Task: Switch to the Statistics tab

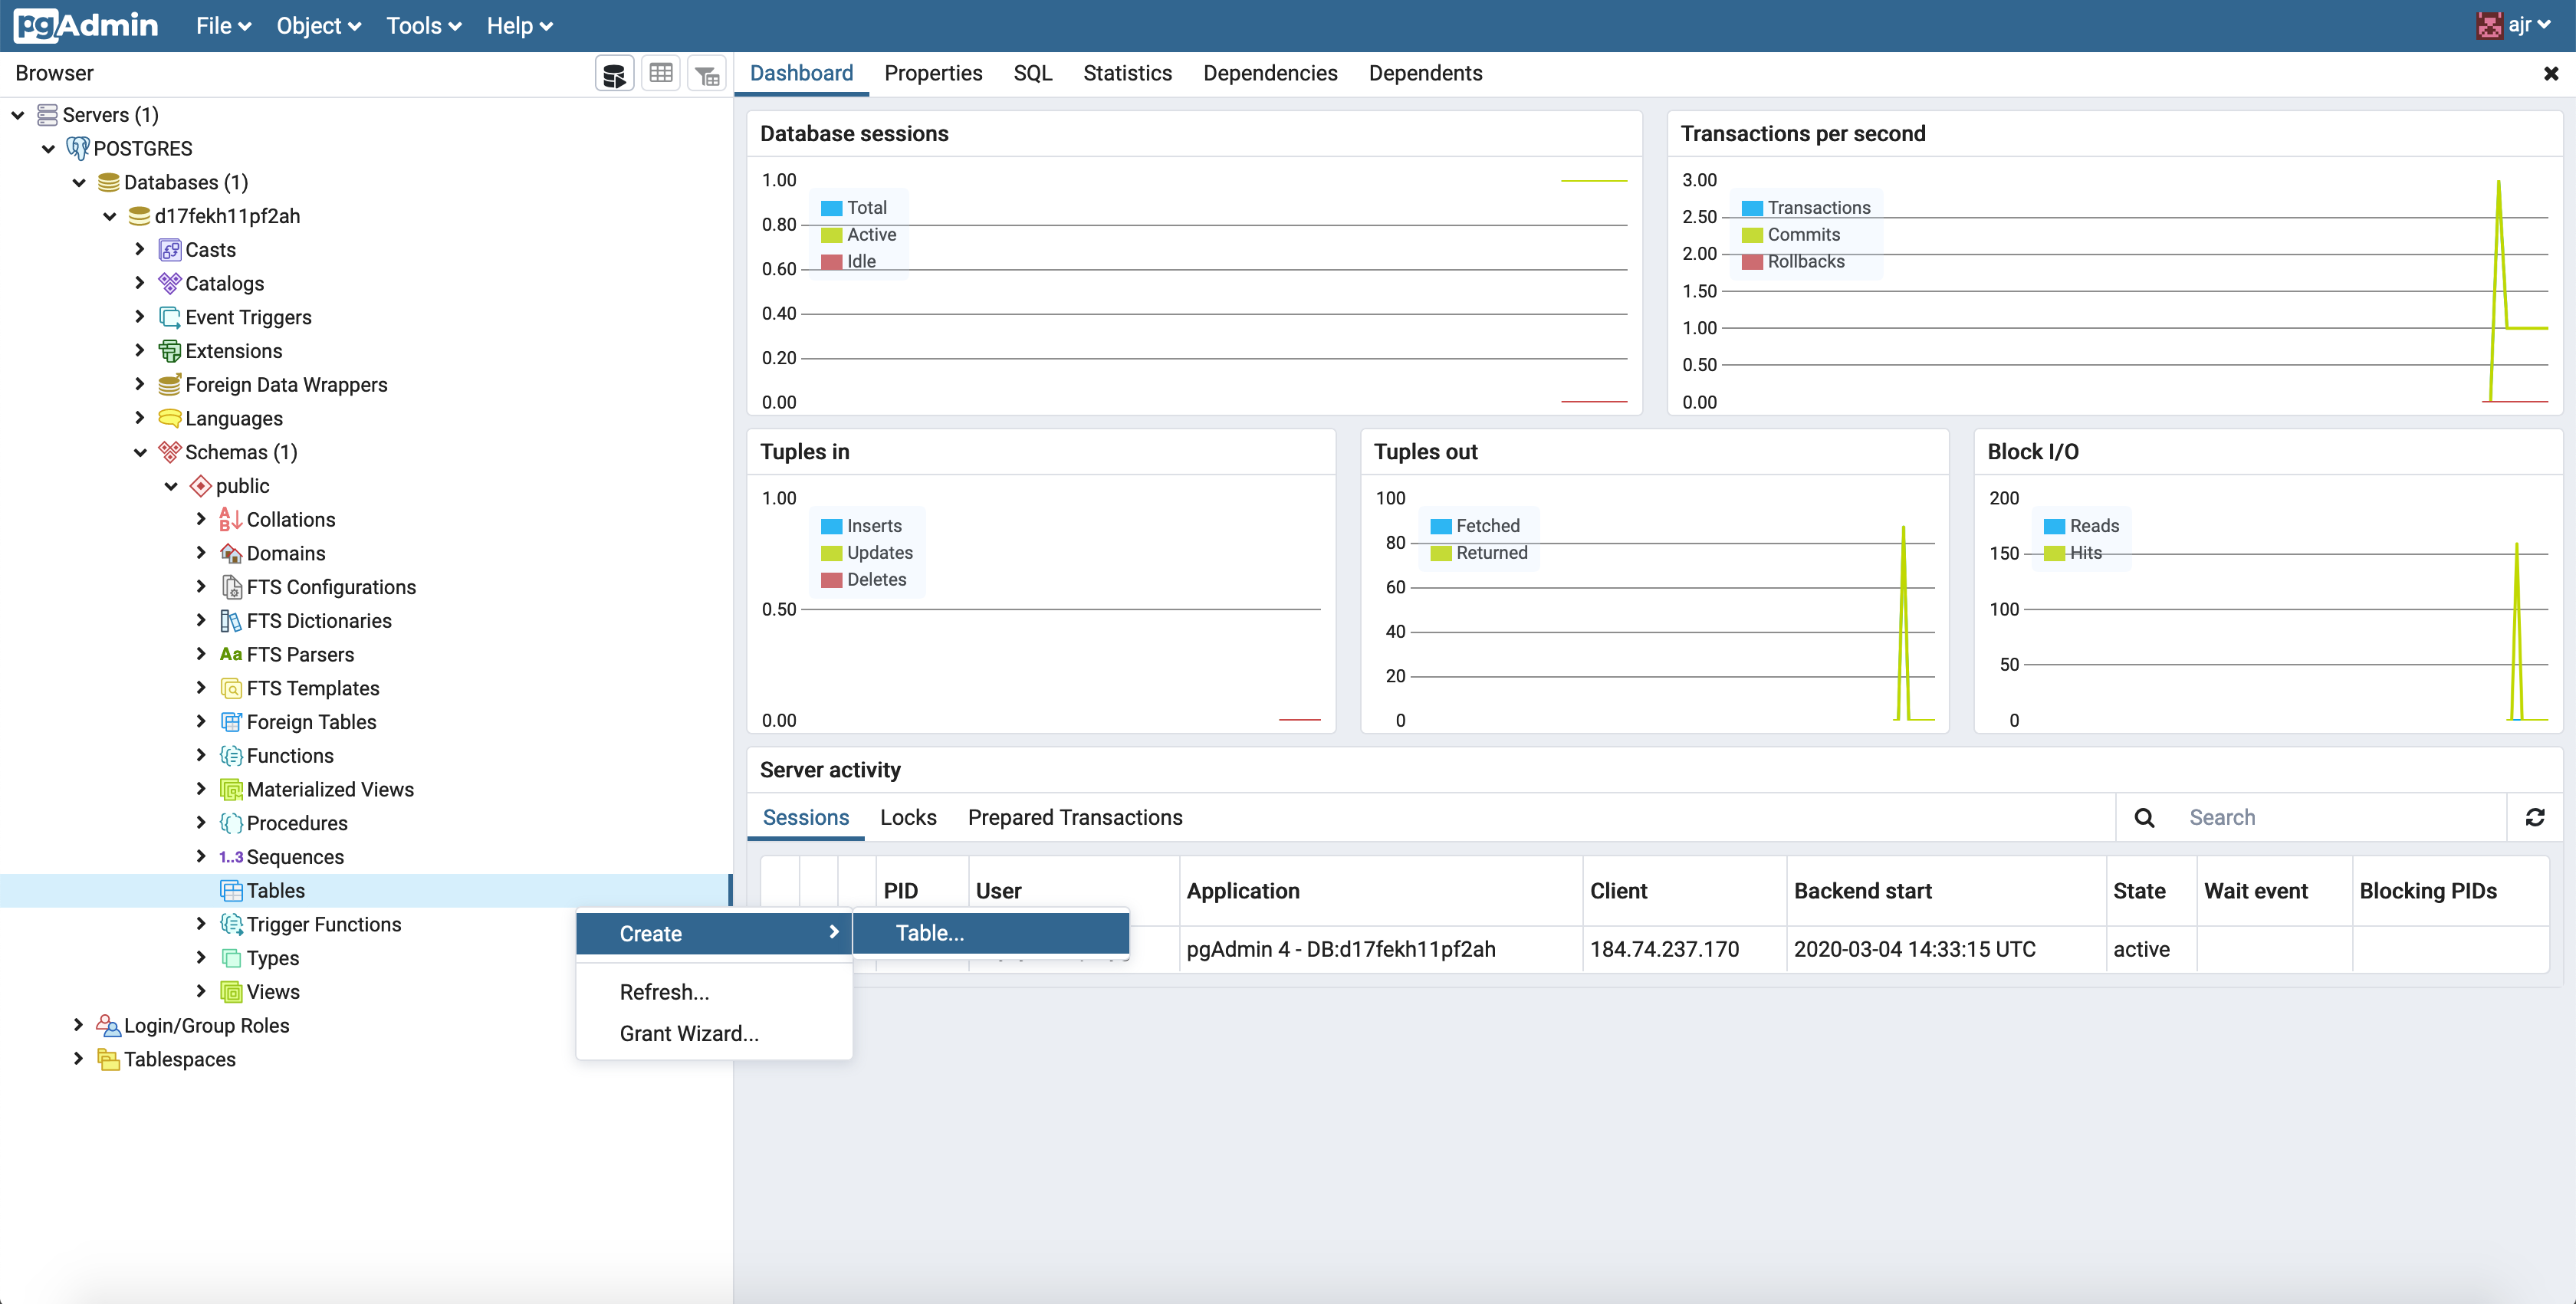Action: (1127, 73)
